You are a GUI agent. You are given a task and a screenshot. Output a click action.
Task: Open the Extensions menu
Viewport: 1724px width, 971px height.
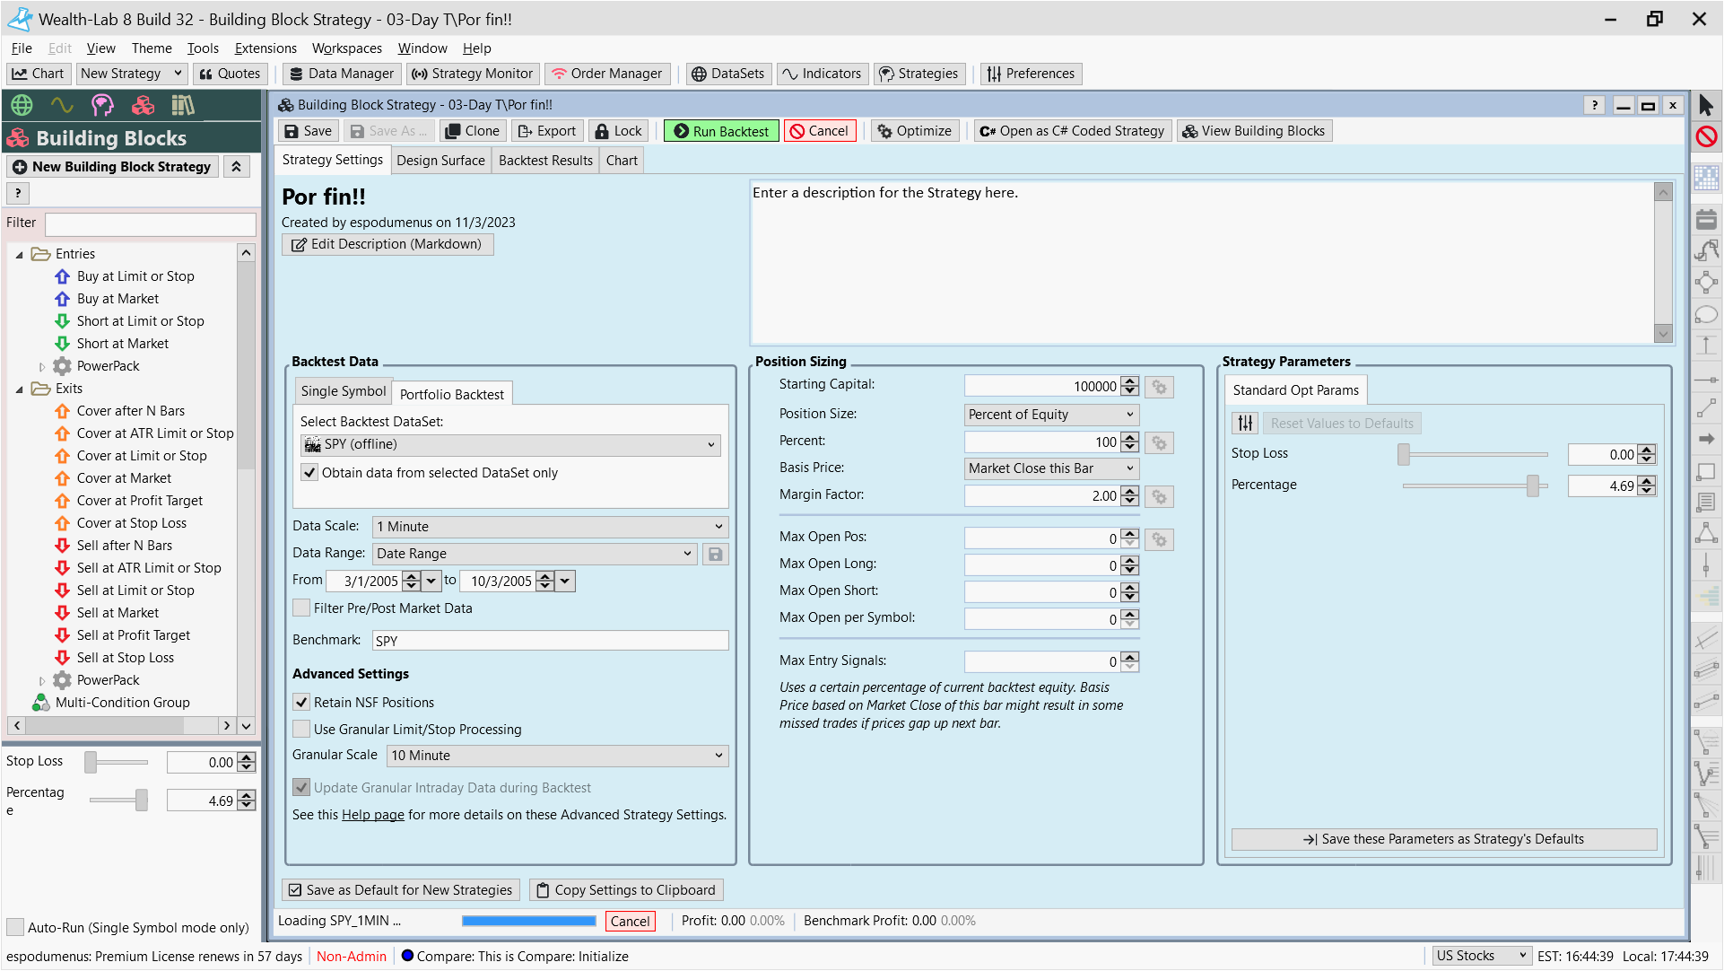point(266,48)
